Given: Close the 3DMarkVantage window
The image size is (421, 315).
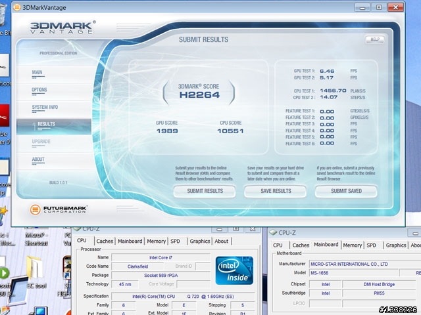Looking at the screenshot, I should click(395, 7).
